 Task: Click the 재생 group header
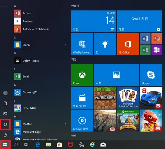click(x=74, y=59)
